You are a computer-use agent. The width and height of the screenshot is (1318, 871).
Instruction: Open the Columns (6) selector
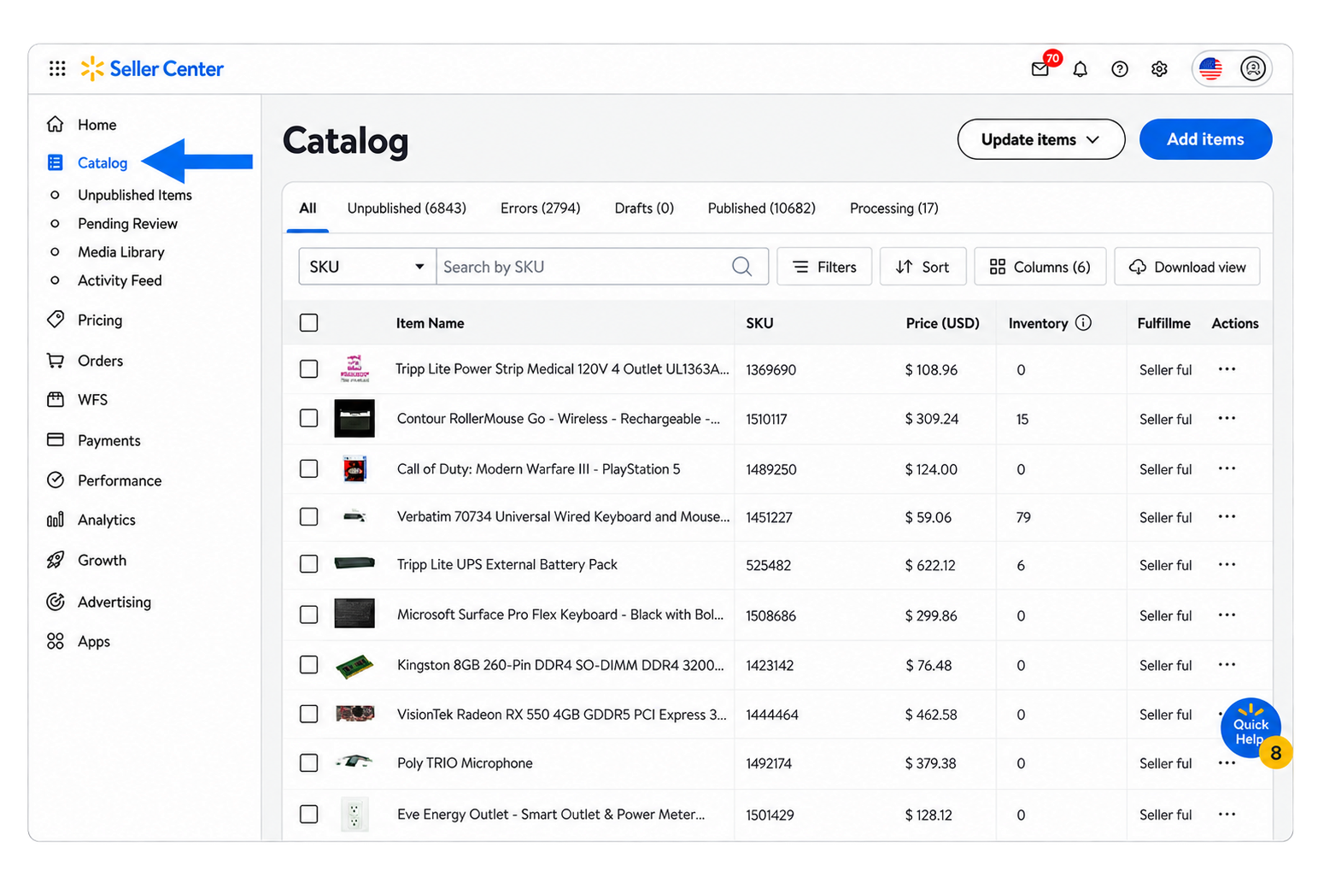[x=1040, y=267]
